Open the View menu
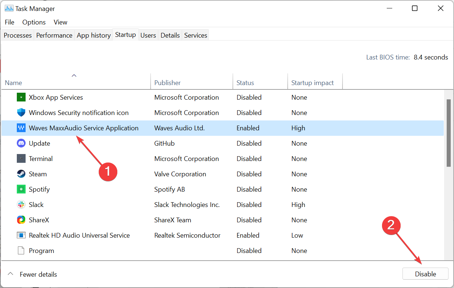 (60, 22)
